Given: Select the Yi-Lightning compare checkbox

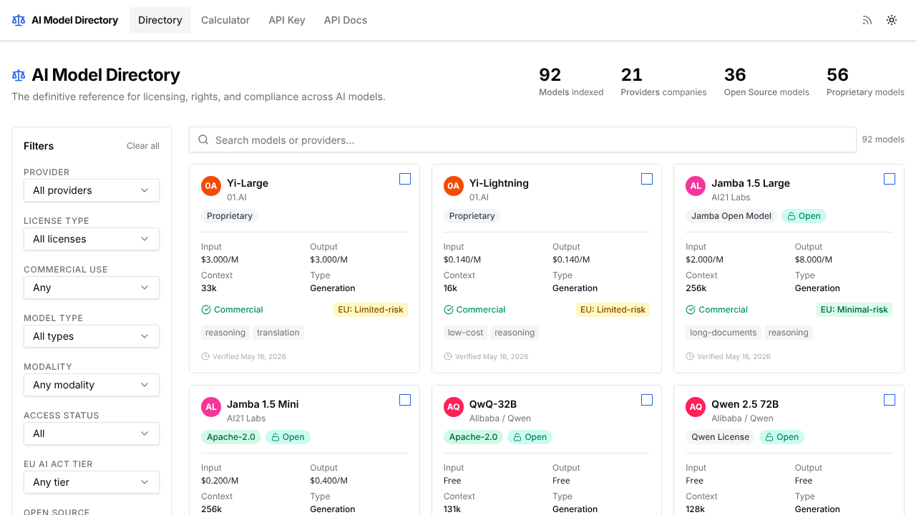Looking at the screenshot, I should pos(647,179).
